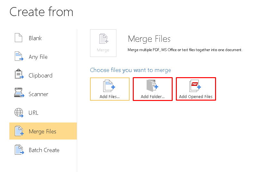Screen dimensions: 263x172
Task: Open the Blank menu entry
Action: 35,38
